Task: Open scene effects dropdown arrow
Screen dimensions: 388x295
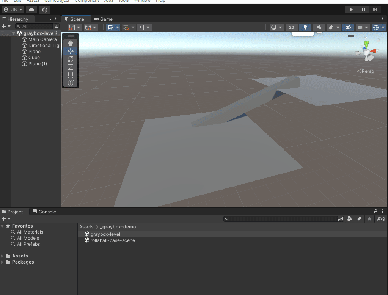Action: tap(338, 27)
